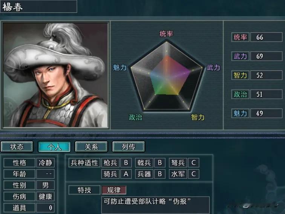Click the 政治 value 51 field

pos(266,94)
